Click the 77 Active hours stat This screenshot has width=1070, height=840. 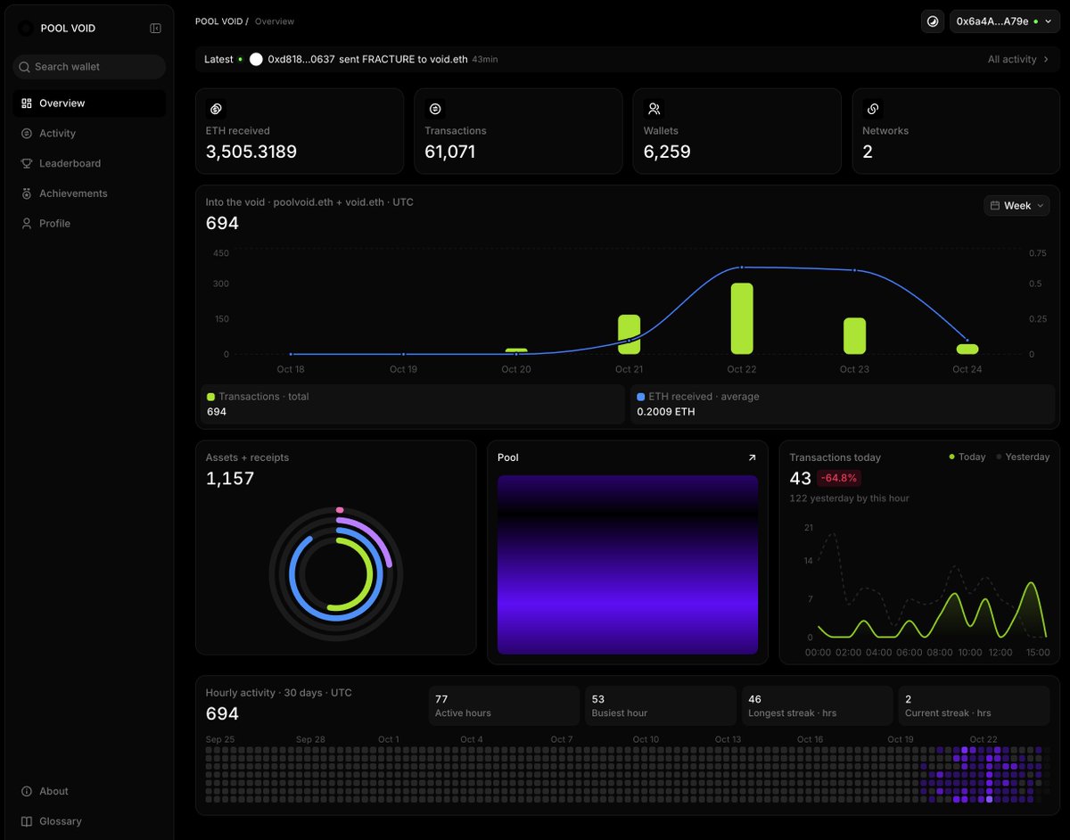[504, 706]
